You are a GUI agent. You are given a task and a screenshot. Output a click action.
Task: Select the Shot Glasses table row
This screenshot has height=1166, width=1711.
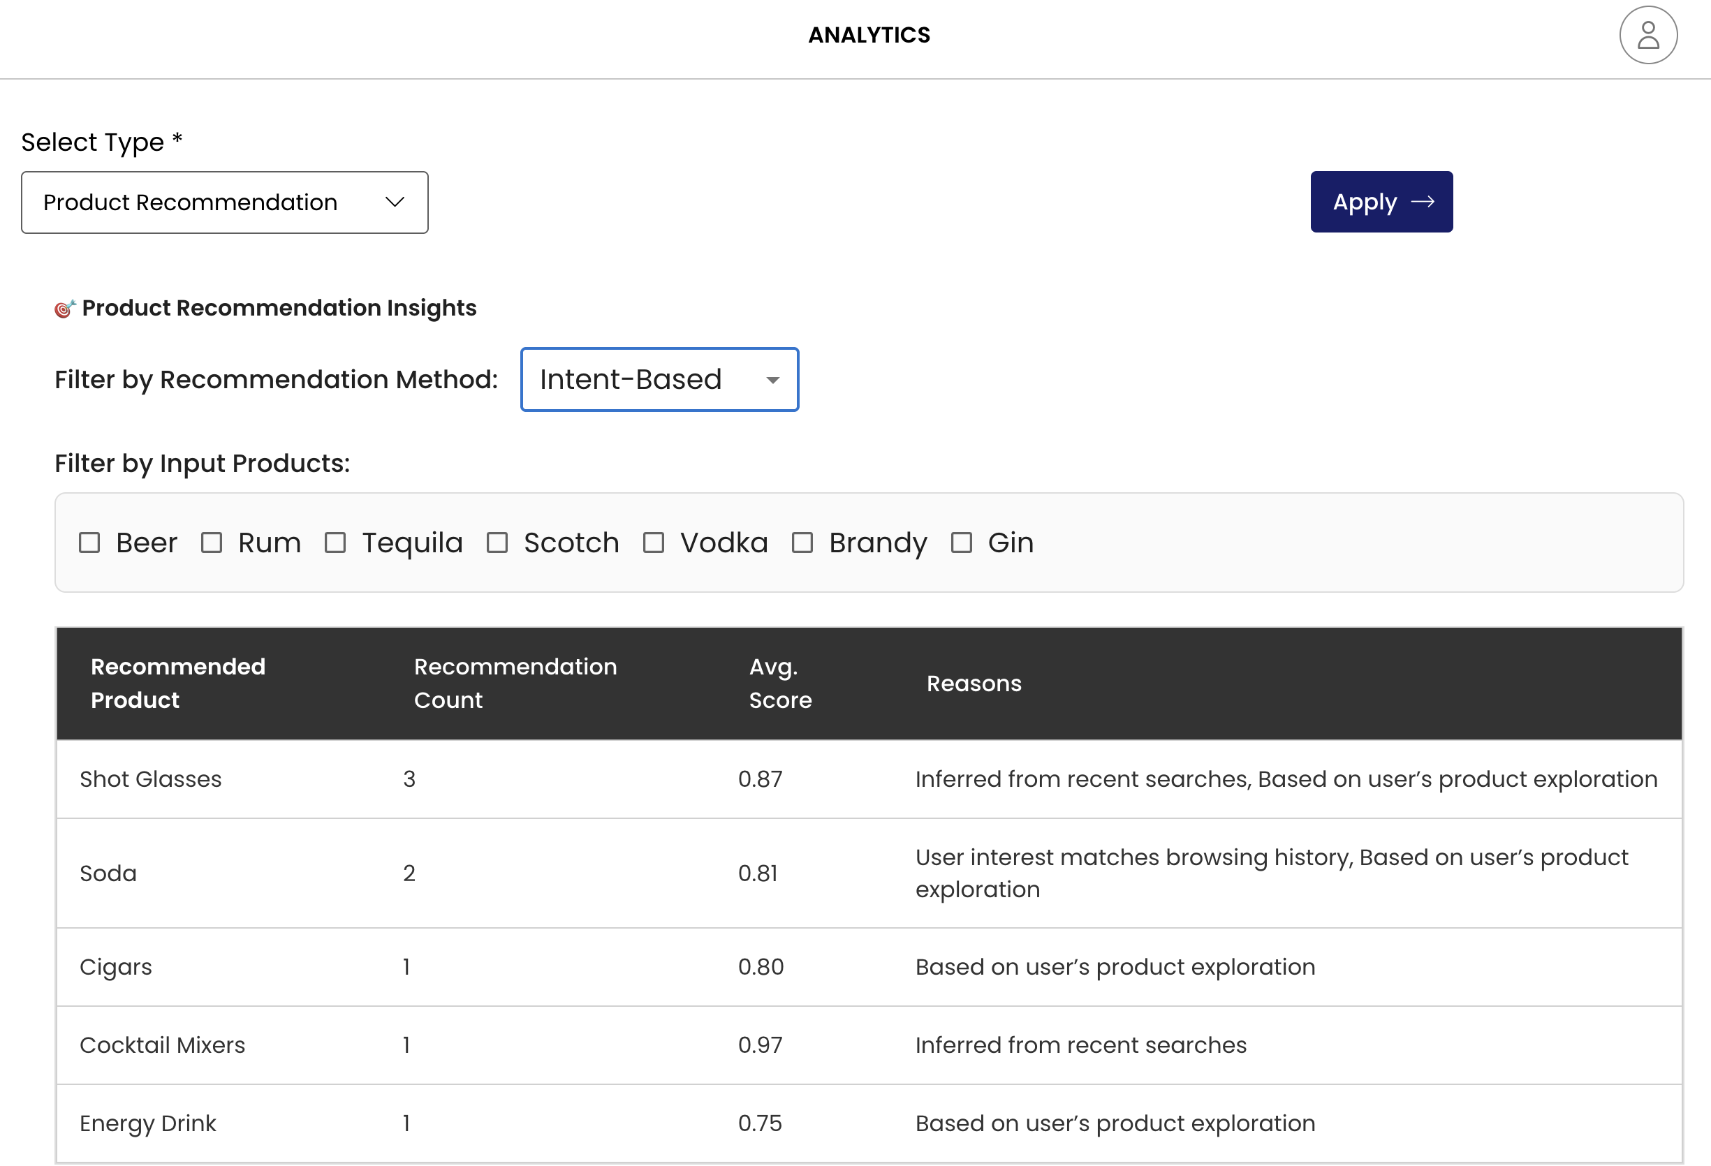151,778
